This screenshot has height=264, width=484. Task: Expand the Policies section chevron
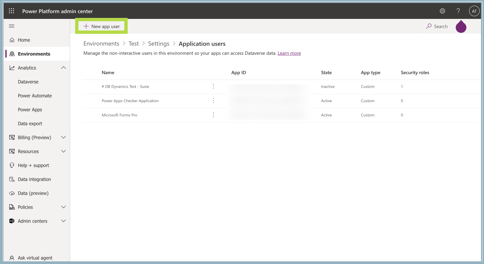pos(63,207)
